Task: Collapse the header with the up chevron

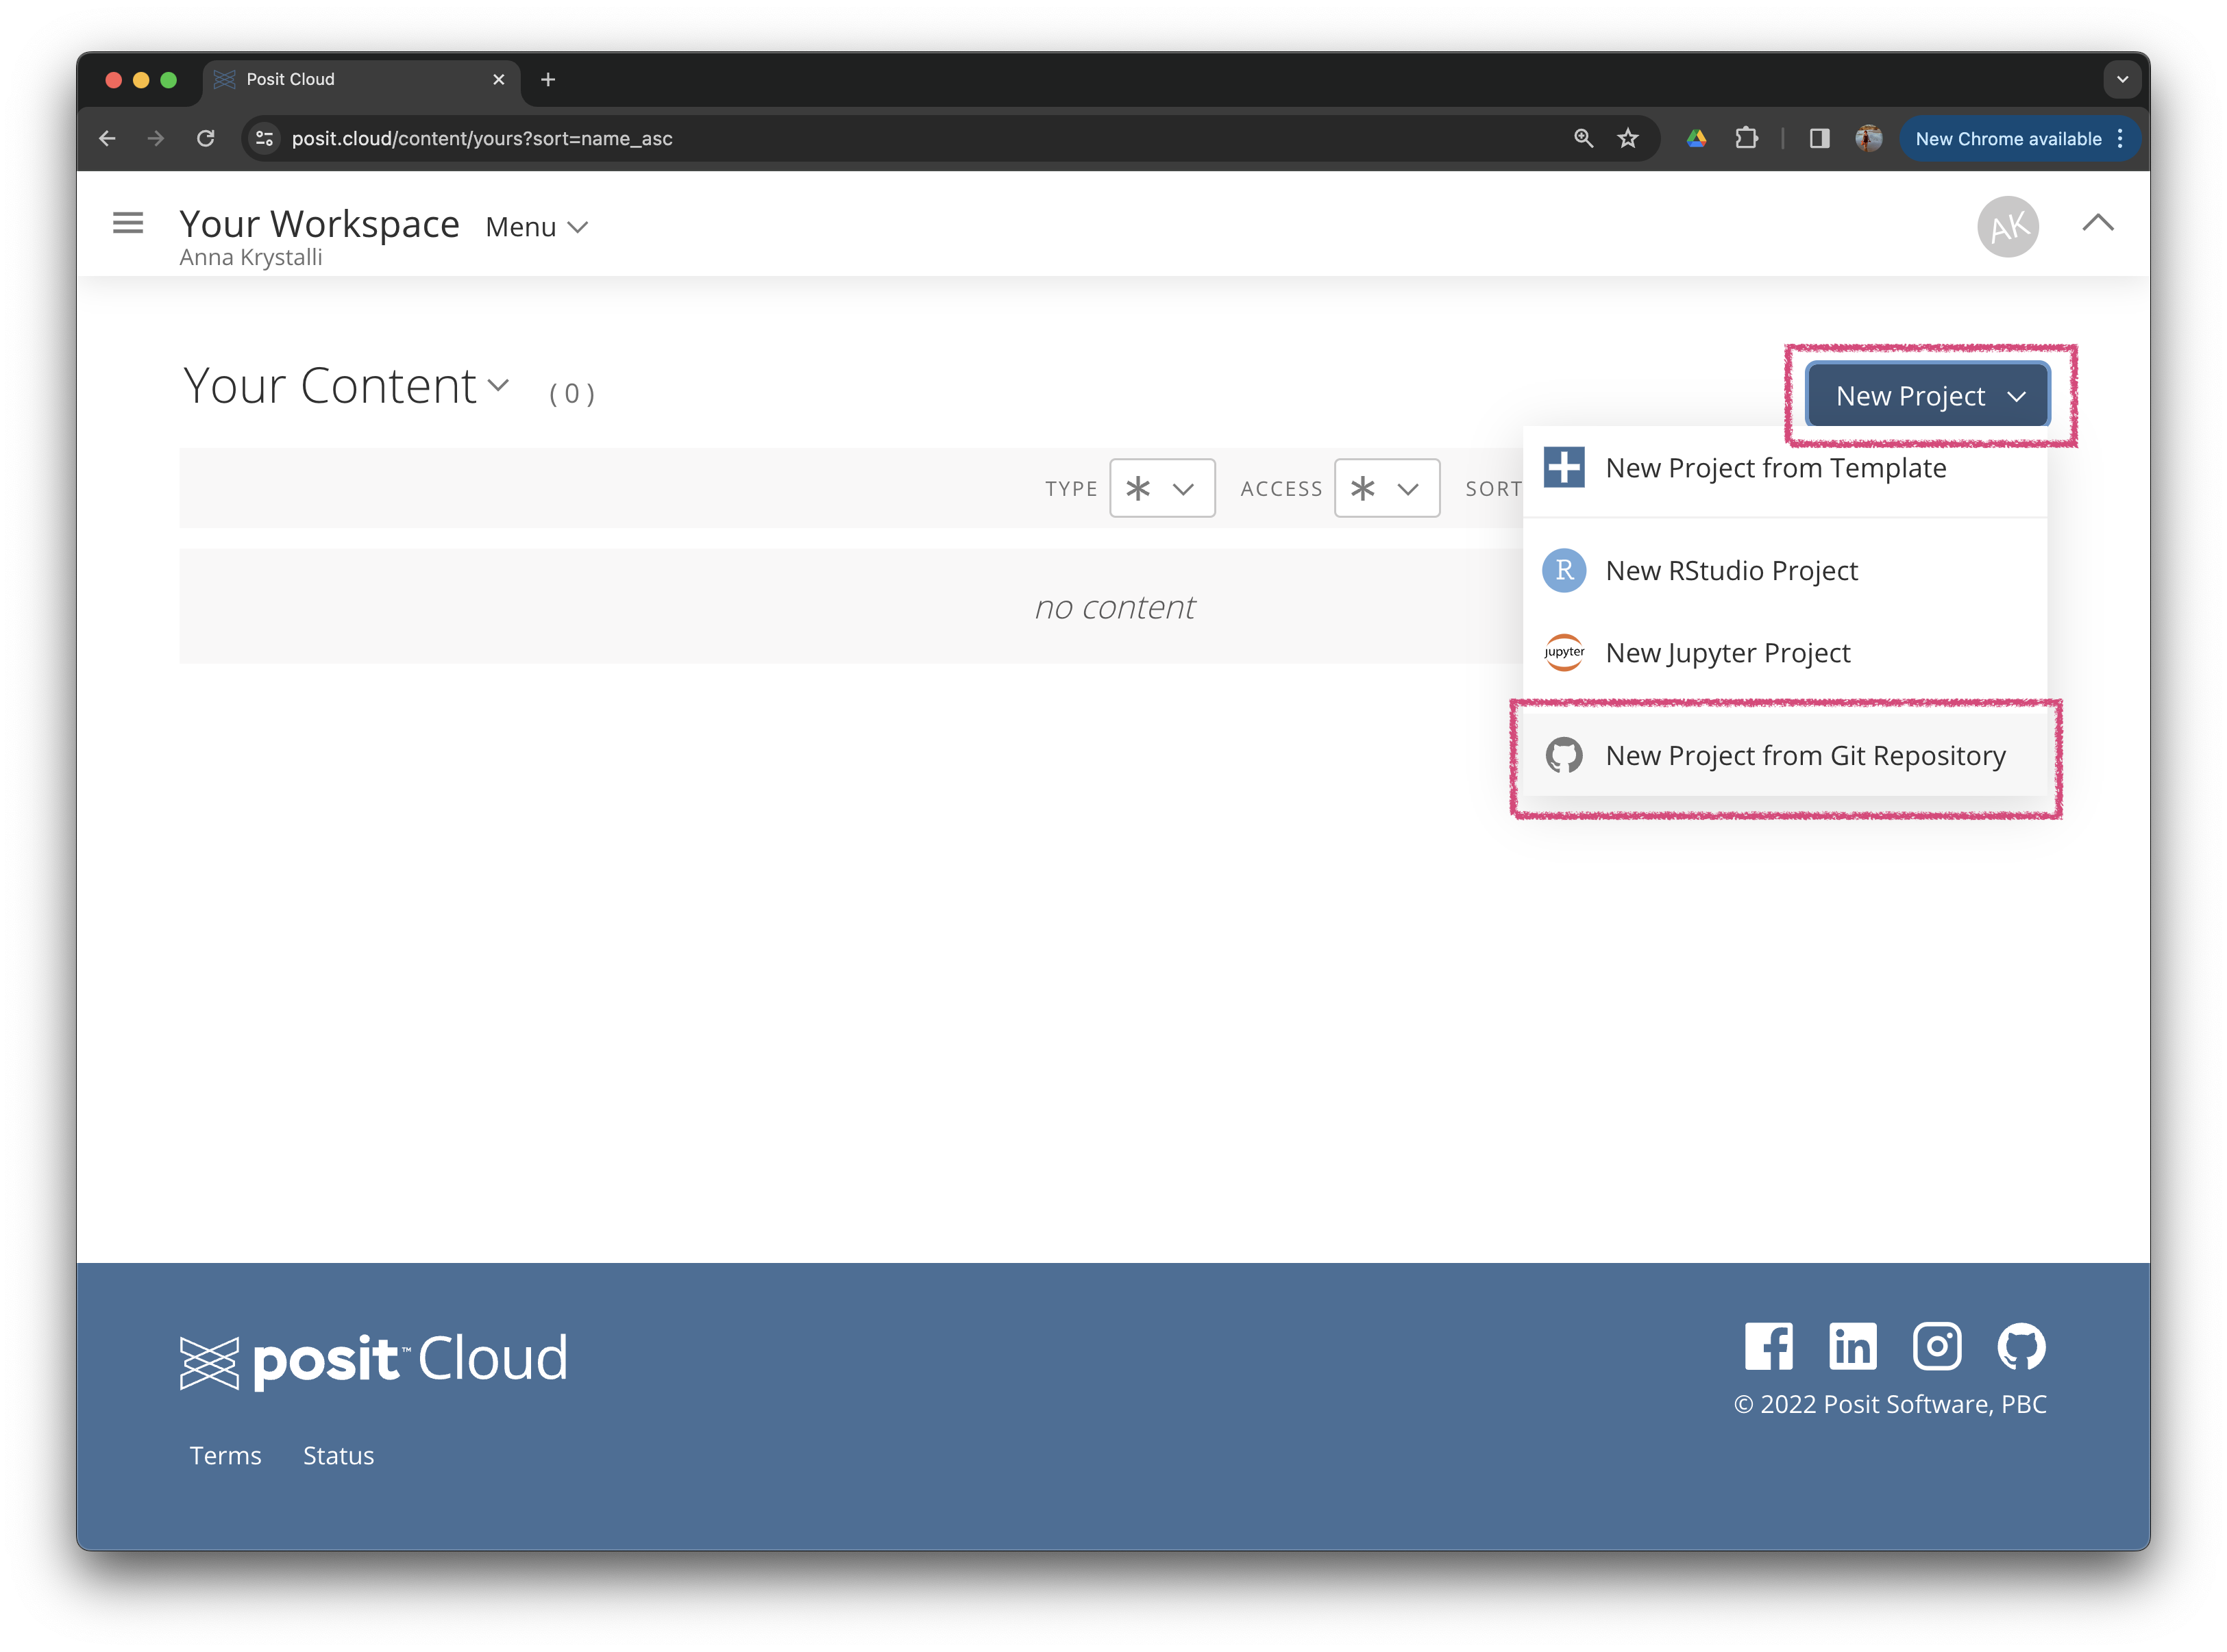Action: tap(2098, 223)
